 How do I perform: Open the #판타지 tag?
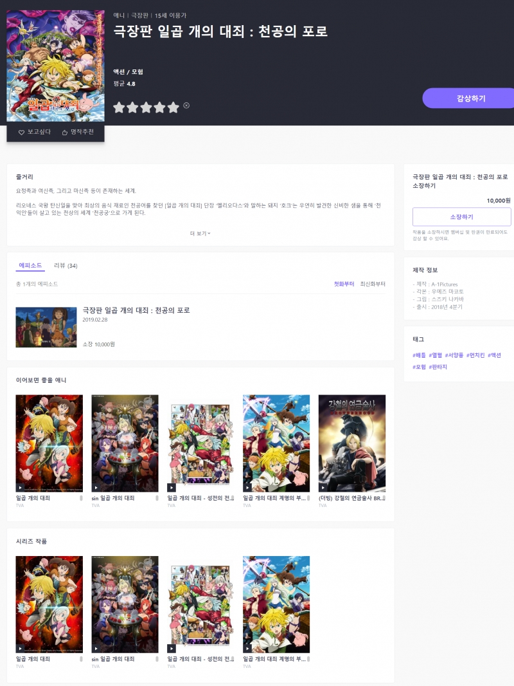point(438,367)
